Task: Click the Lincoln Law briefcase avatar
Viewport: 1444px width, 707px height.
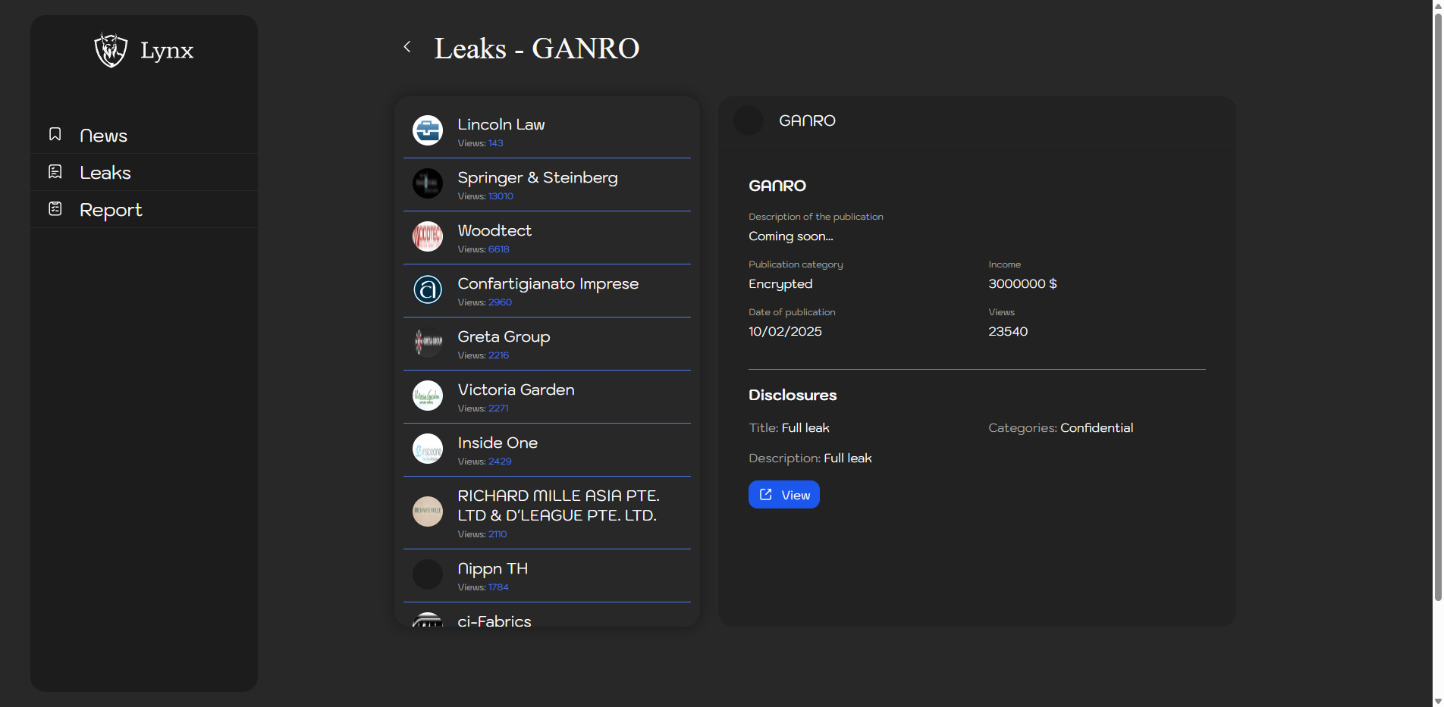Action: click(428, 130)
